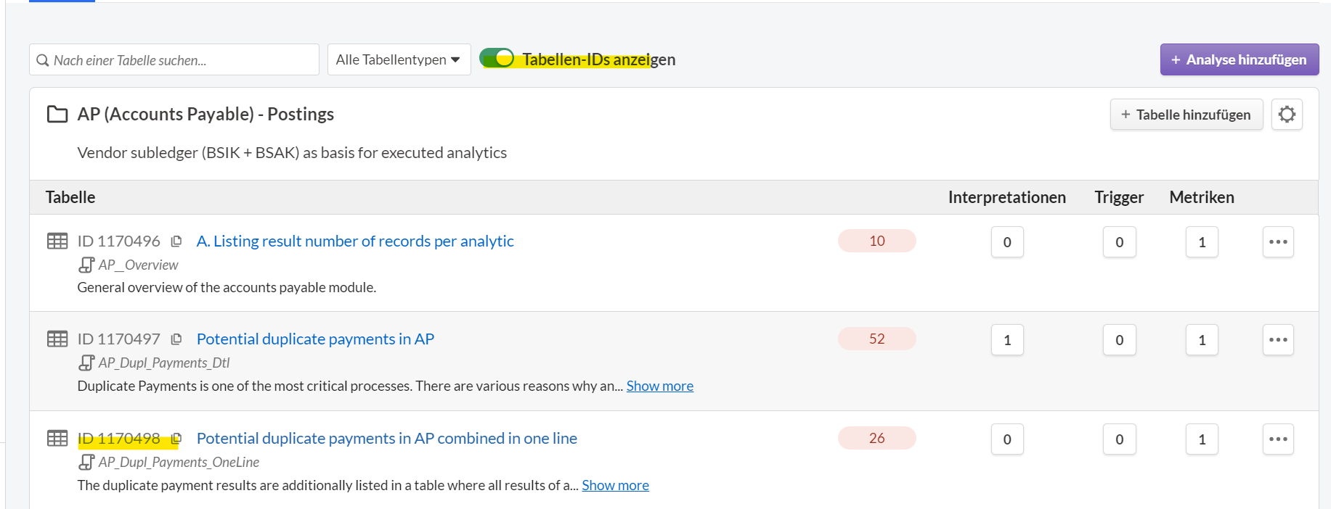Image resolution: width=1331 pixels, height=509 pixels.
Task: Click the AP Postings folder icon
Action: tap(57, 115)
